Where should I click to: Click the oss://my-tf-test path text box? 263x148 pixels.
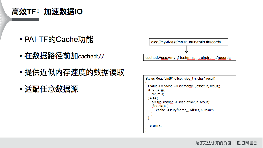tap(189, 42)
